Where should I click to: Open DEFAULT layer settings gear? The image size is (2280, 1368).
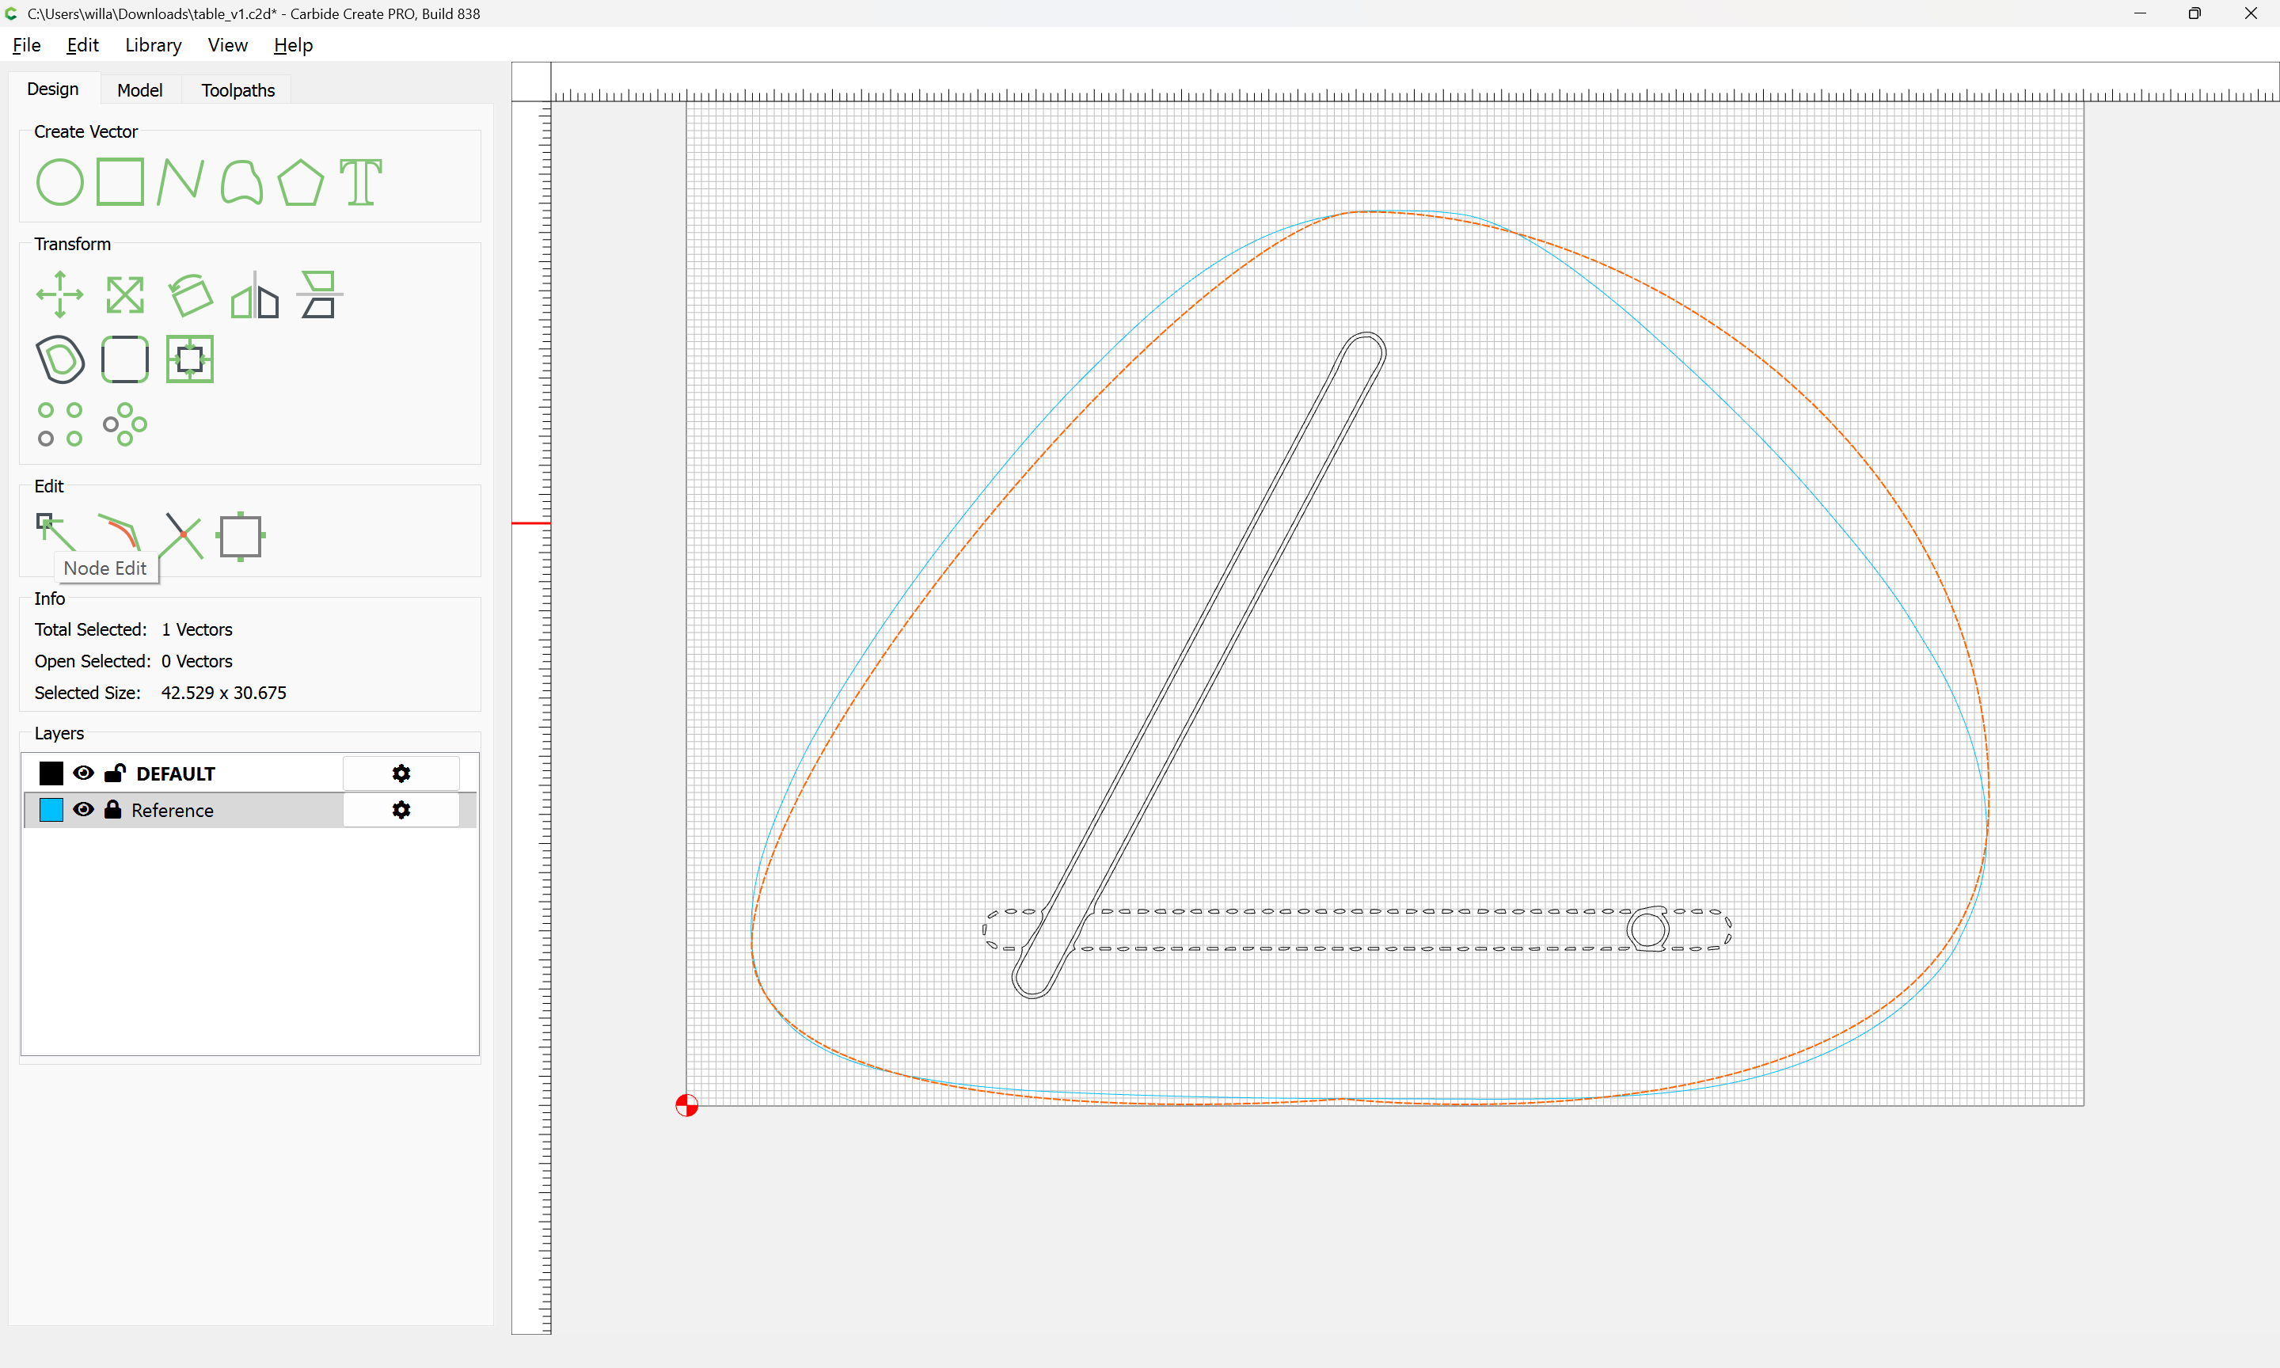click(x=401, y=773)
